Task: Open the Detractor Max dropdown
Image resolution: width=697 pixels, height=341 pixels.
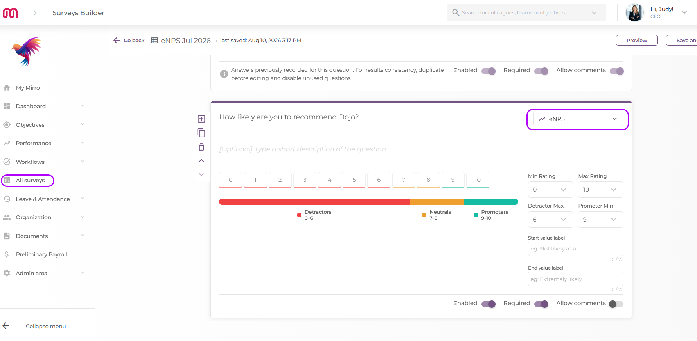Action: point(550,220)
